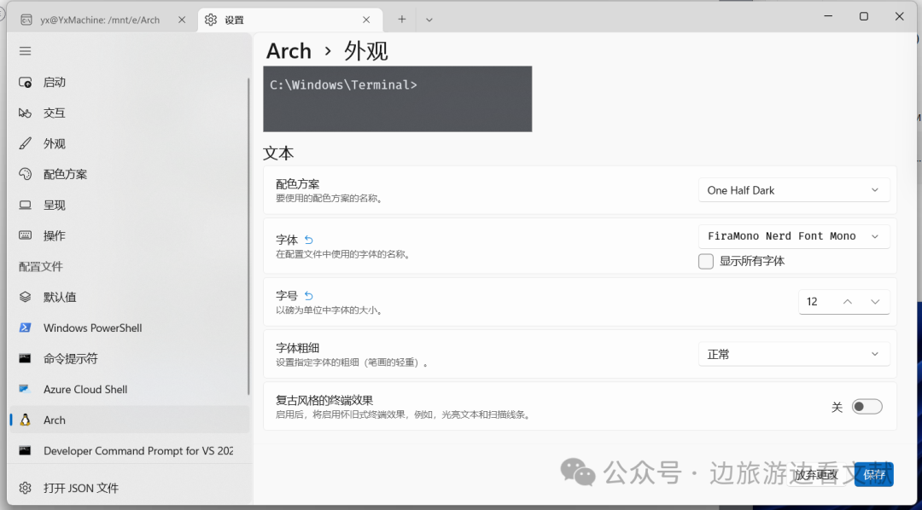Click the keyboard icon beside 操作

pos(26,235)
